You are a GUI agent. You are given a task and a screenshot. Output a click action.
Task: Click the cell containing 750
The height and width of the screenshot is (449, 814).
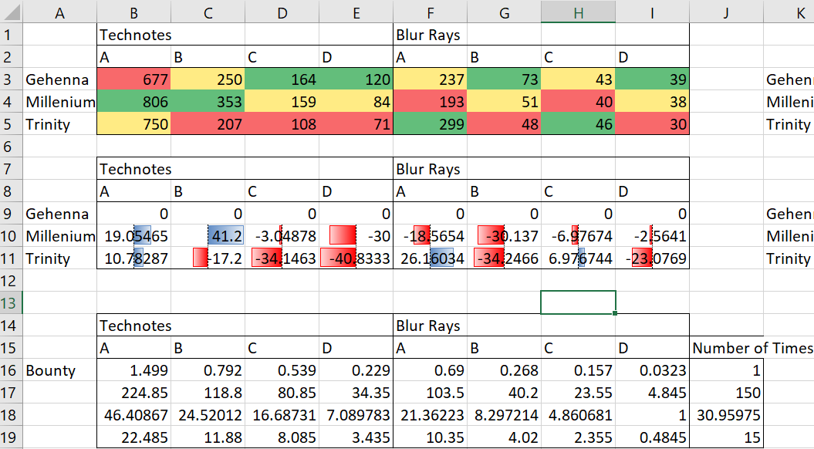pyautogui.click(x=134, y=123)
